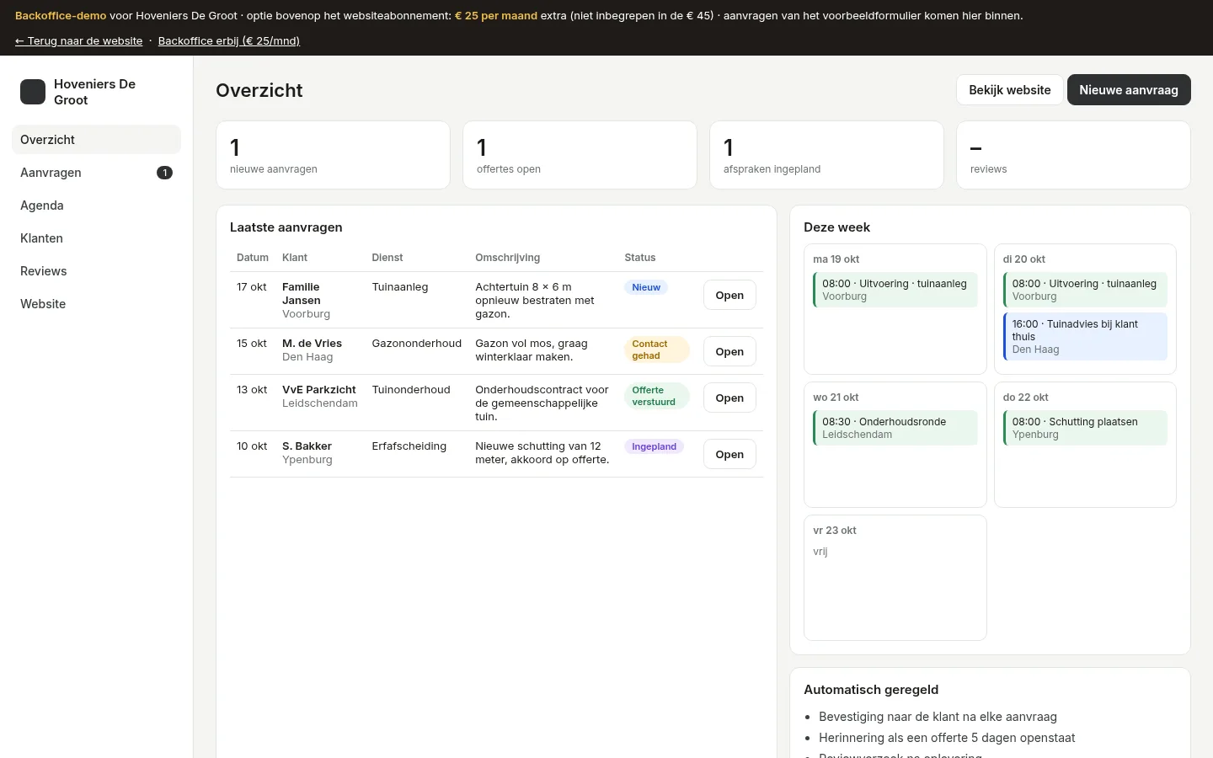Click the Aanvragen count badge
1213x758 pixels.
pos(164,173)
